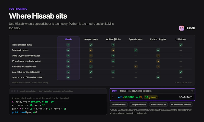
Task: Click LLM alone checkmark for Zero setup row
Action: pyautogui.click(x=181, y=72)
